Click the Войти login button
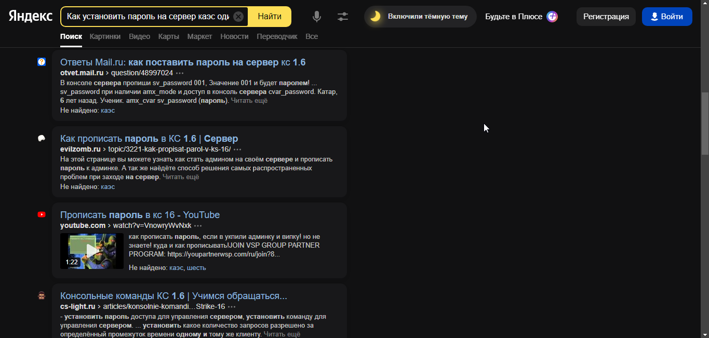709x338 pixels. point(667,17)
